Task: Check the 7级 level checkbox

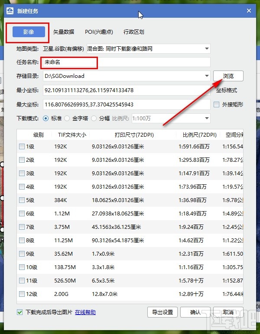Action: [22, 227]
